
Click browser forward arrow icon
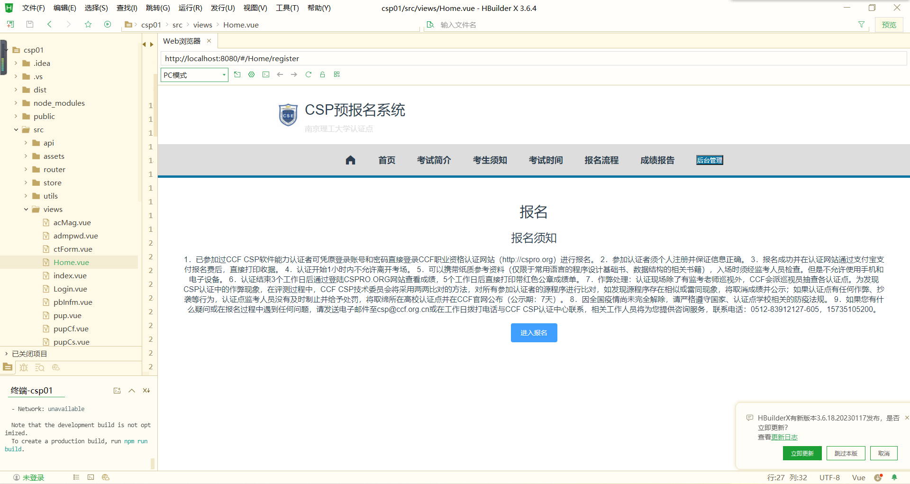click(x=294, y=74)
